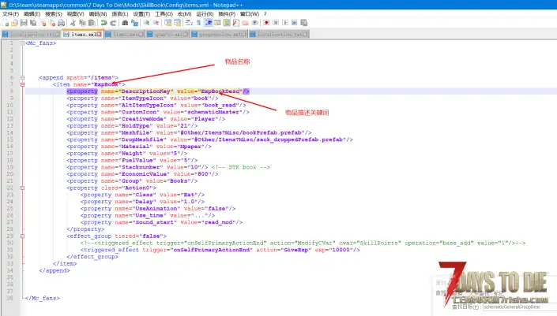The height and width of the screenshot is (316, 557).
Task: Collapse the item ExpBook fold marker
Action: tap(22, 84)
